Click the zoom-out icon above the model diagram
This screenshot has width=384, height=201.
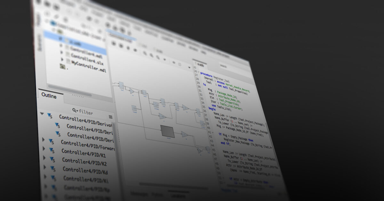(151, 55)
